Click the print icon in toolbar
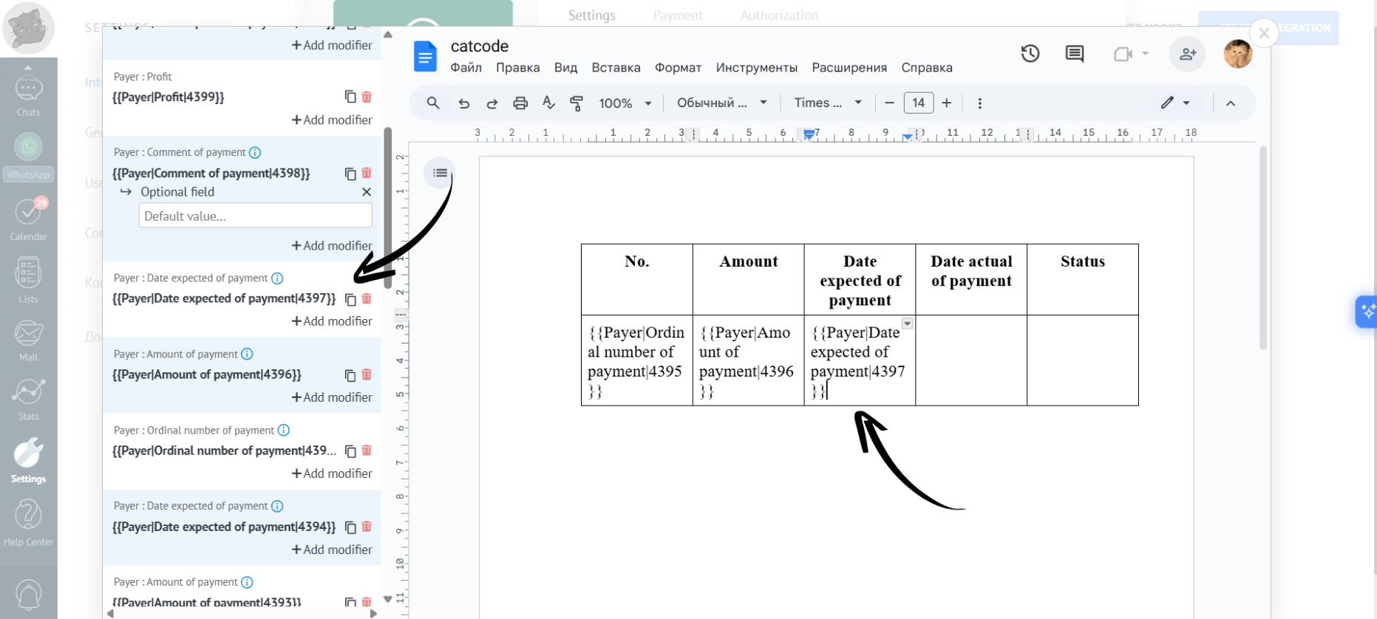The image size is (1377, 619). (520, 103)
